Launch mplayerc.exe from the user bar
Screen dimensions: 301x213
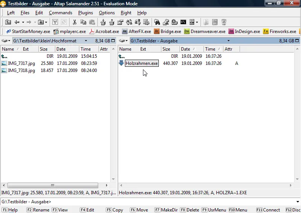point(70,31)
